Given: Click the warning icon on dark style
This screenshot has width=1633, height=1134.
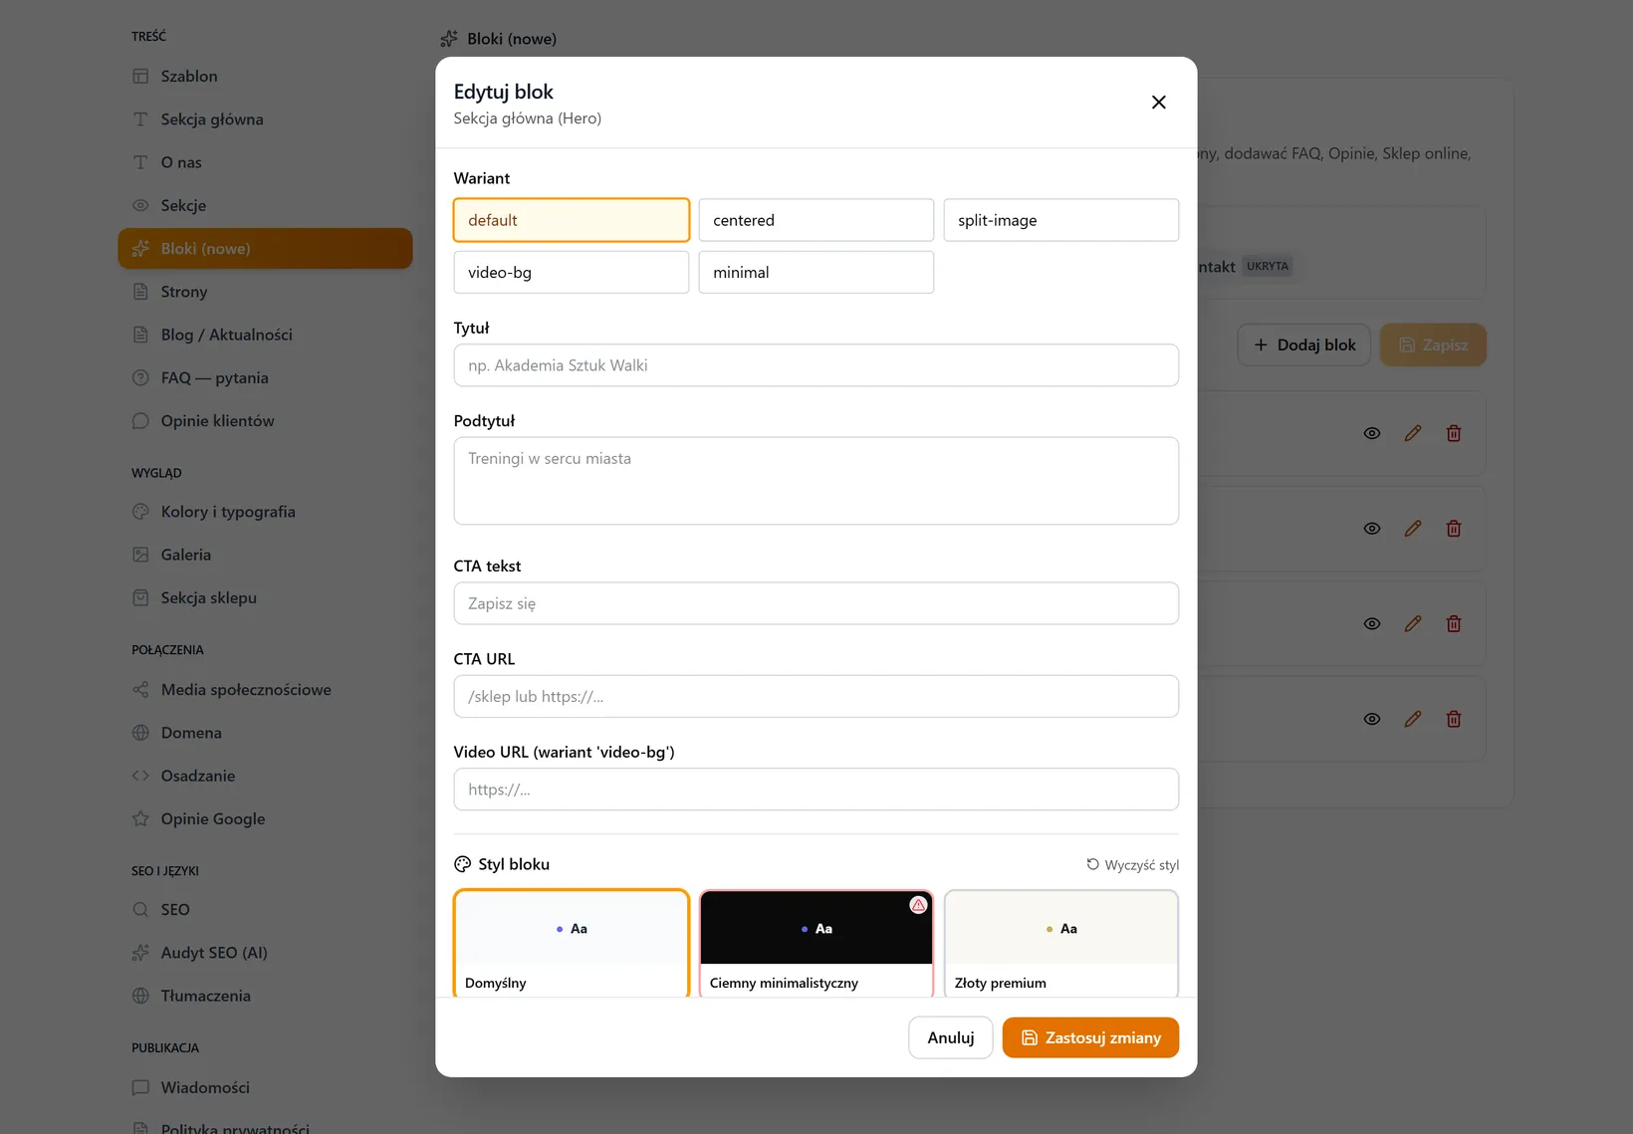Looking at the screenshot, I should [x=918, y=905].
